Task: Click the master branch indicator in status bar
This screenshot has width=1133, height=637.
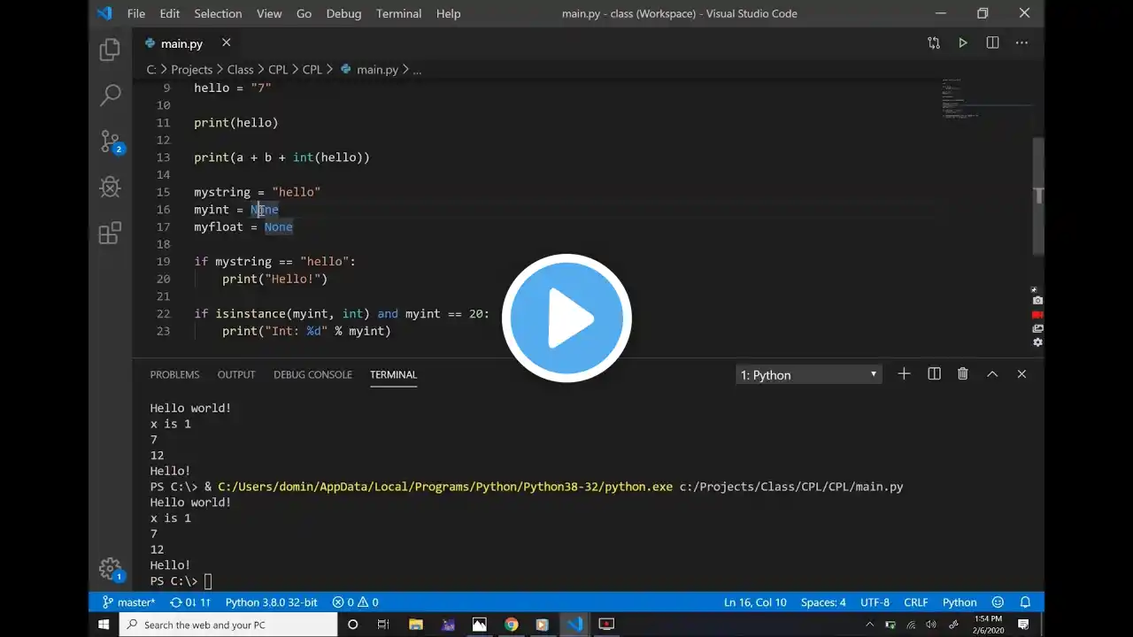Action: [129, 602]
